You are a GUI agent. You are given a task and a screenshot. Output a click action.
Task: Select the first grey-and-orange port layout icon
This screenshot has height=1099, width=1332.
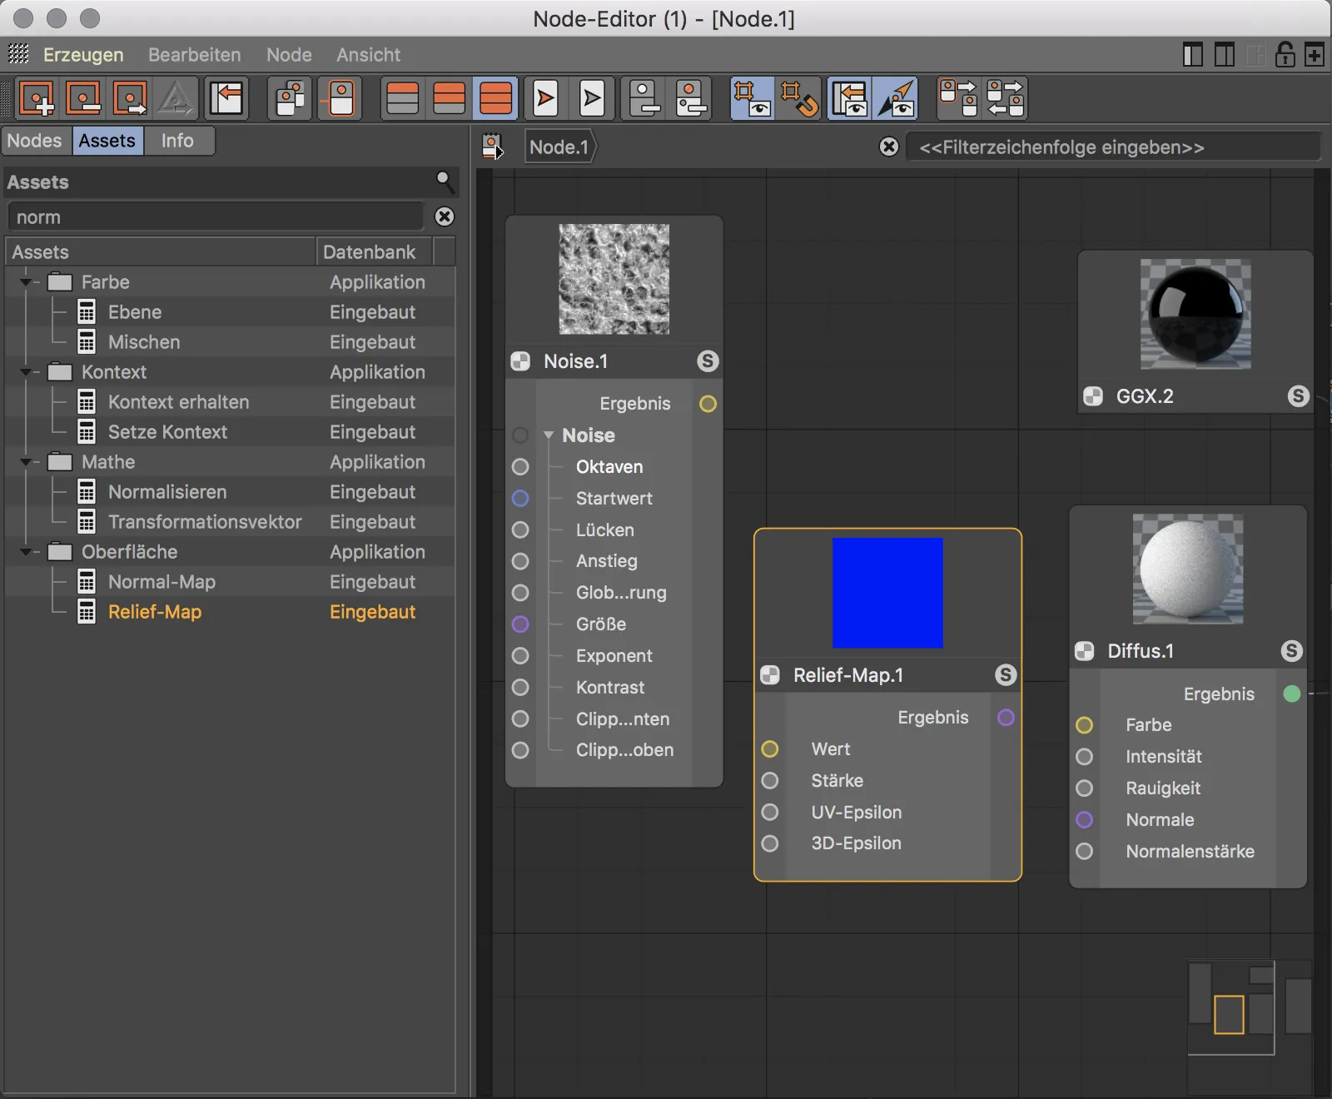[403, 98]
